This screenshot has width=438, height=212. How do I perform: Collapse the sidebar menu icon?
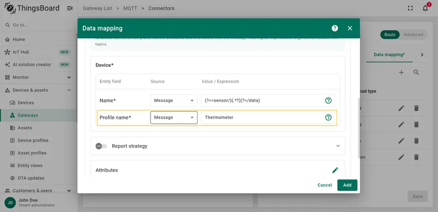[70, 8]
